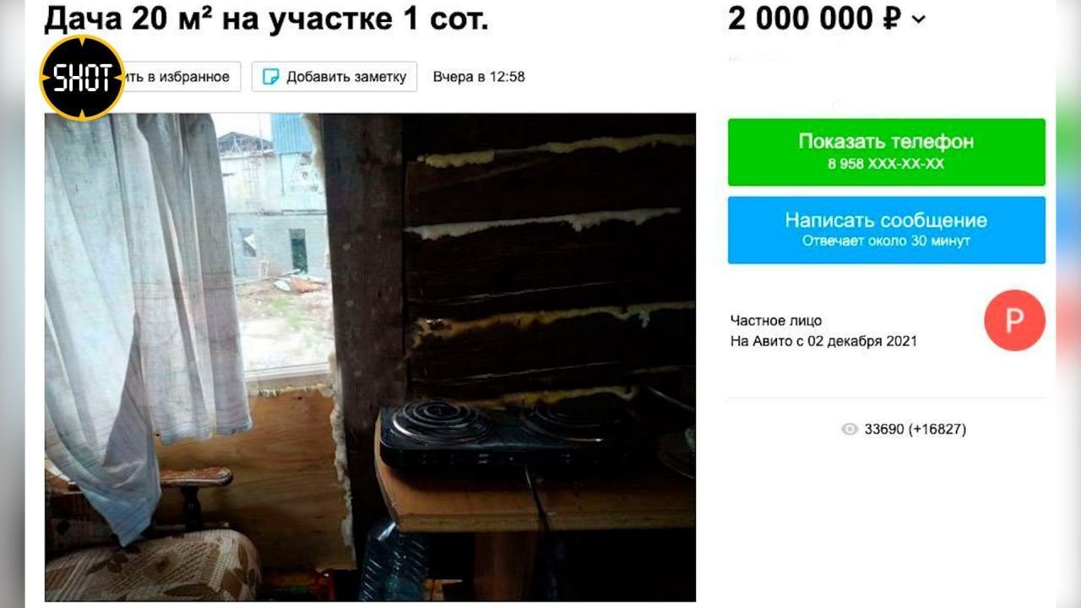Click the 2 000 000 ₽ price

point(815,19)
